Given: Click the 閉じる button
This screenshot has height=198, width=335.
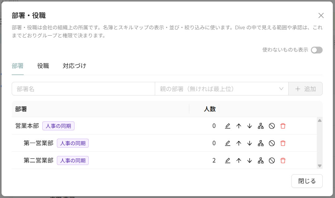Looking at the screenshot, I should (x=307, y=181).
